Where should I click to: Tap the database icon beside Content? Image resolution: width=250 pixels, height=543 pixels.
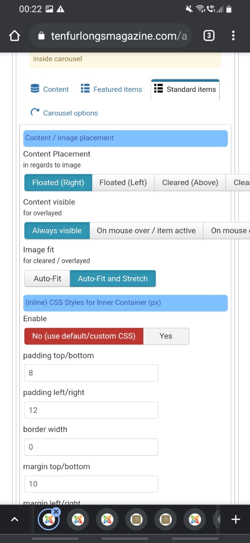coord(35,89)
